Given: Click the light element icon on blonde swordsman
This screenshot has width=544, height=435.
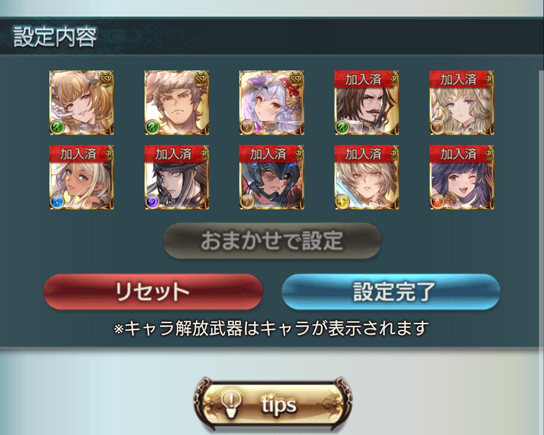Looking at the screenshot, I should pyautogui.click(x=343, y=201).
